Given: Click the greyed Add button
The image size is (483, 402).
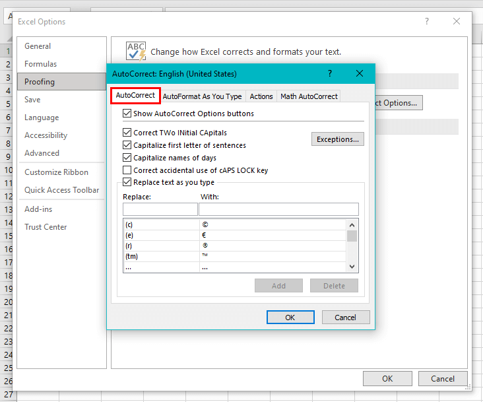Looking at the screenshot, I should [x=278, y=286].
